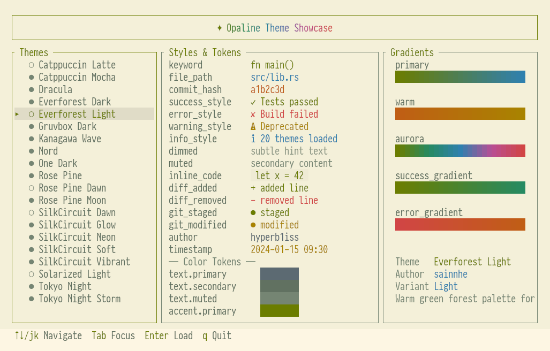Click the plus sign before added line
Image resolution: width=550 pixels, height=351 pixels.
point(253,188)
